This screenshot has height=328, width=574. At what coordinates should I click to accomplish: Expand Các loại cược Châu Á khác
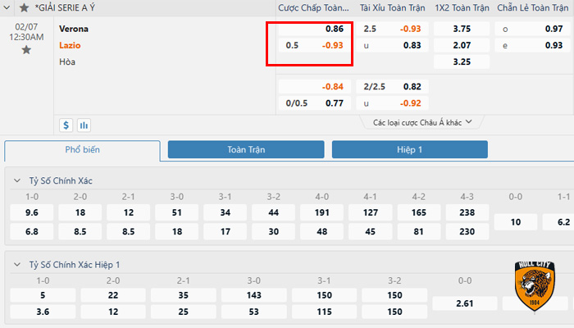point(423,122)
